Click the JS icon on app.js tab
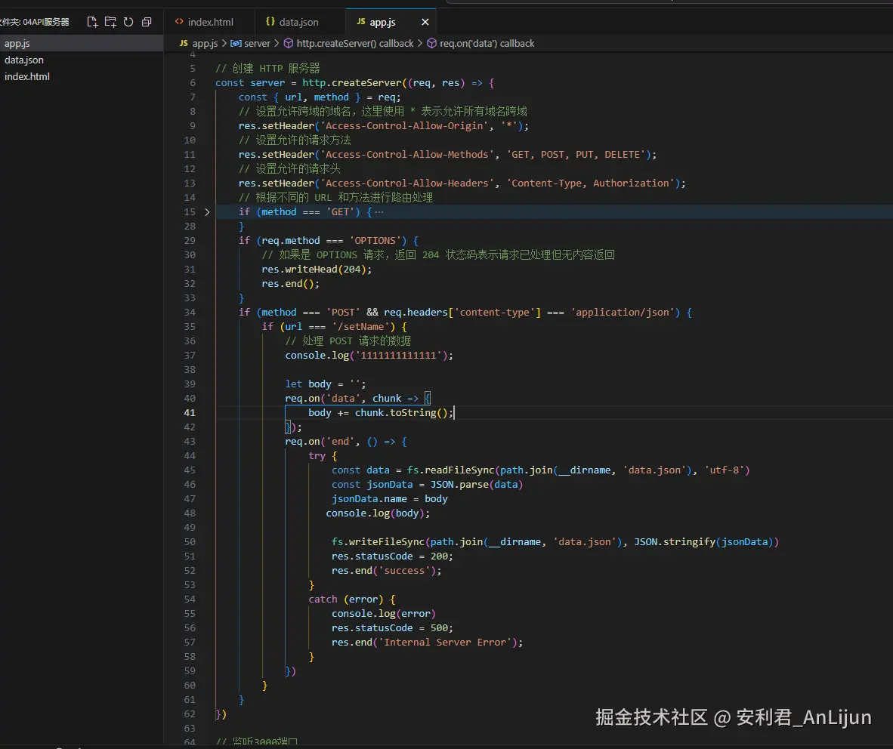The height and width of the screenshot is (749, 893). click(360, 22)
